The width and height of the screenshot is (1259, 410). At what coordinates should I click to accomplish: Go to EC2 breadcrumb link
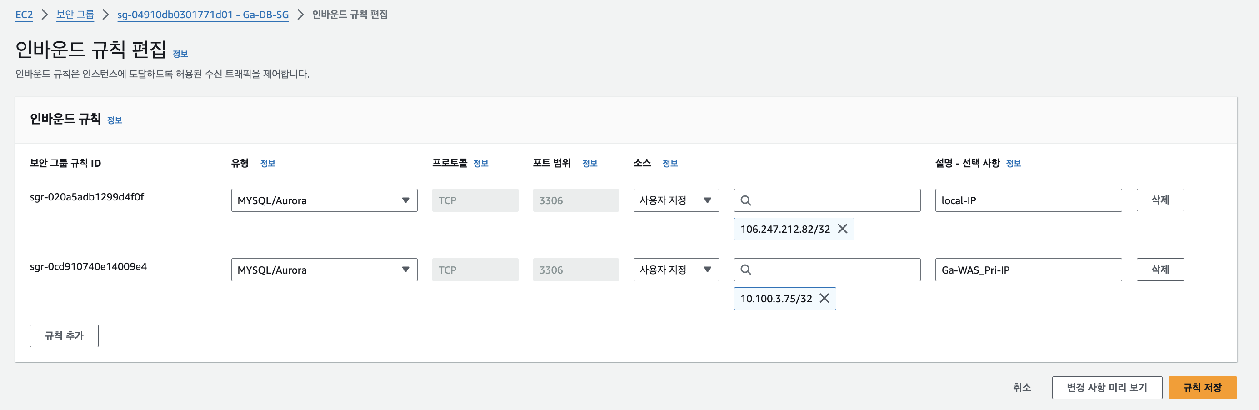[x=24, y=15]
